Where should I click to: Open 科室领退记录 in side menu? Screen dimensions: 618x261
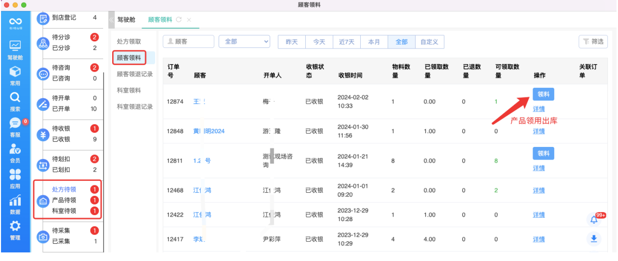(134, 107)
